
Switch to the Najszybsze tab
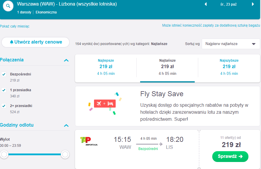(229, 67)
